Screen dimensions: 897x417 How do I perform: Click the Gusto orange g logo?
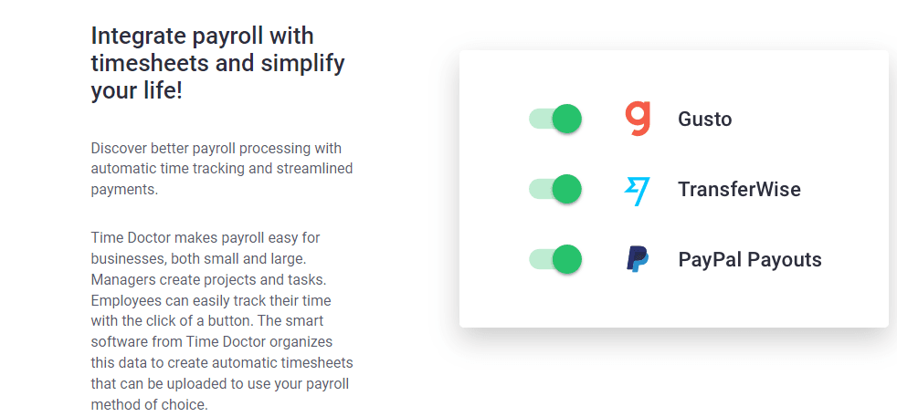(x=638, y=119)
